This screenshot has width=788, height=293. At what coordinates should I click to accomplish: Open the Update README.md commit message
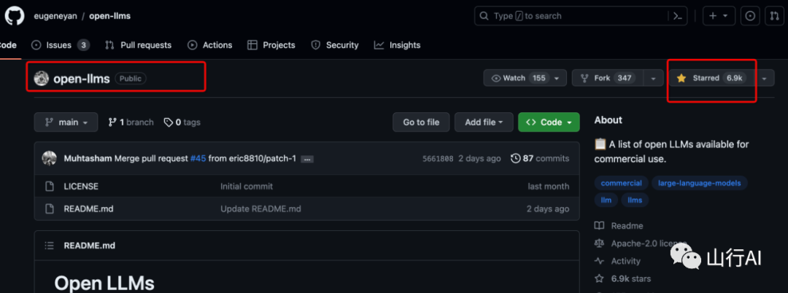(x=260, y=208)
